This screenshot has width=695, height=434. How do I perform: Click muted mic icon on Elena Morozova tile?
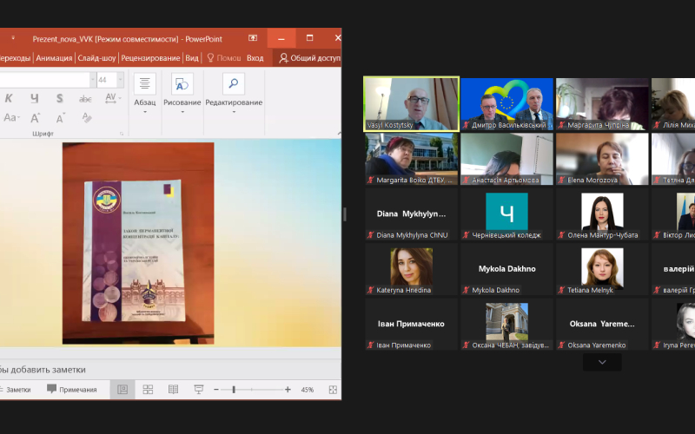point(561,181)
